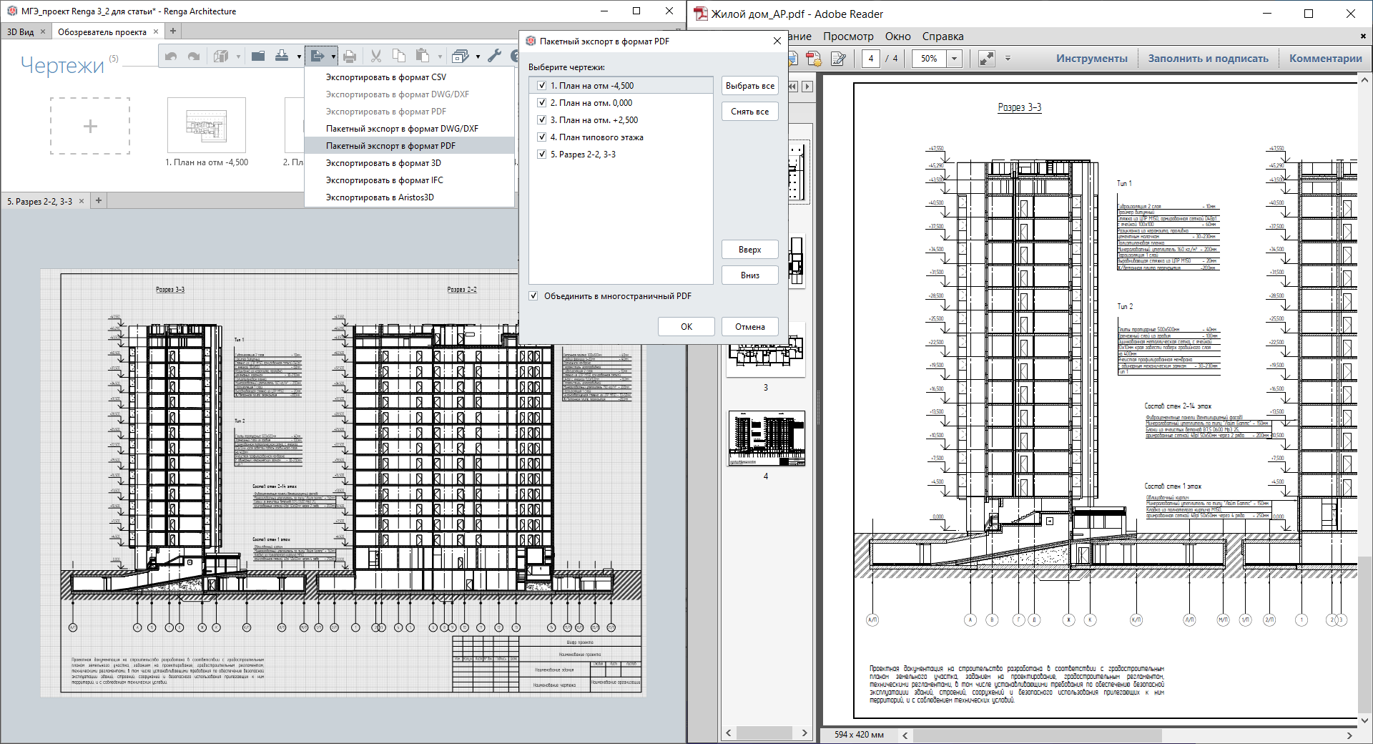Click the copy icon in Renga toolbar
Screen dimensions: 1373x744
399,57
